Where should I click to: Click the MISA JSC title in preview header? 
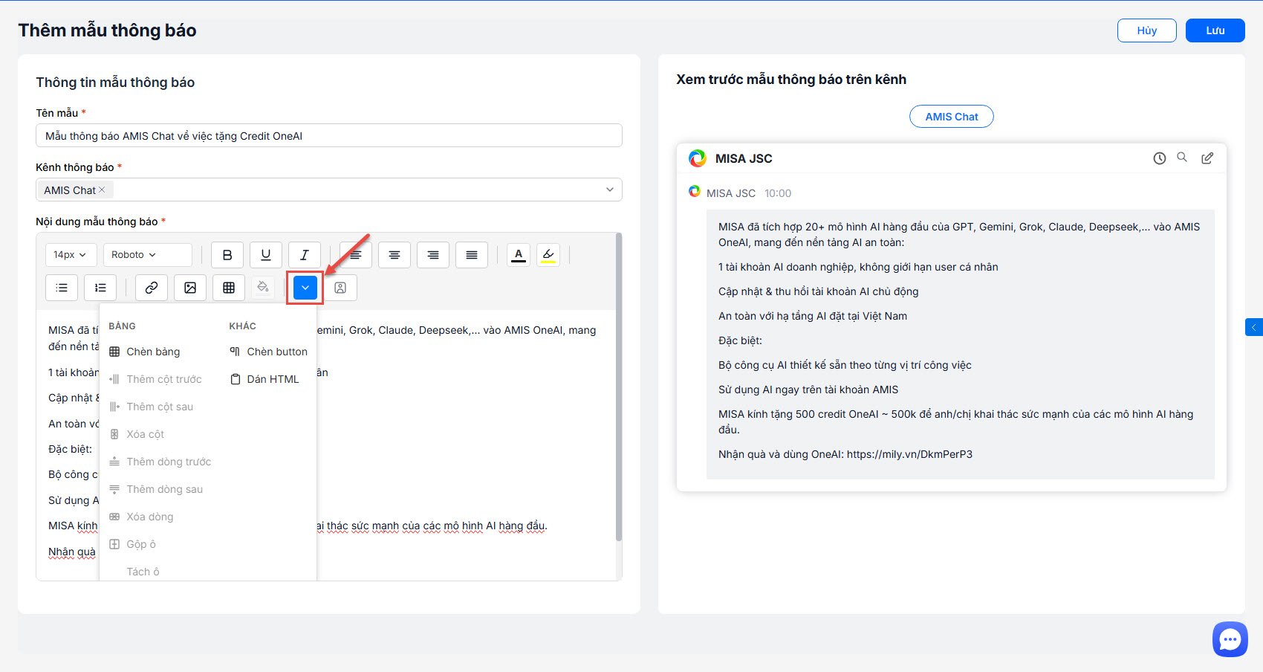click(x=744, y=158)
